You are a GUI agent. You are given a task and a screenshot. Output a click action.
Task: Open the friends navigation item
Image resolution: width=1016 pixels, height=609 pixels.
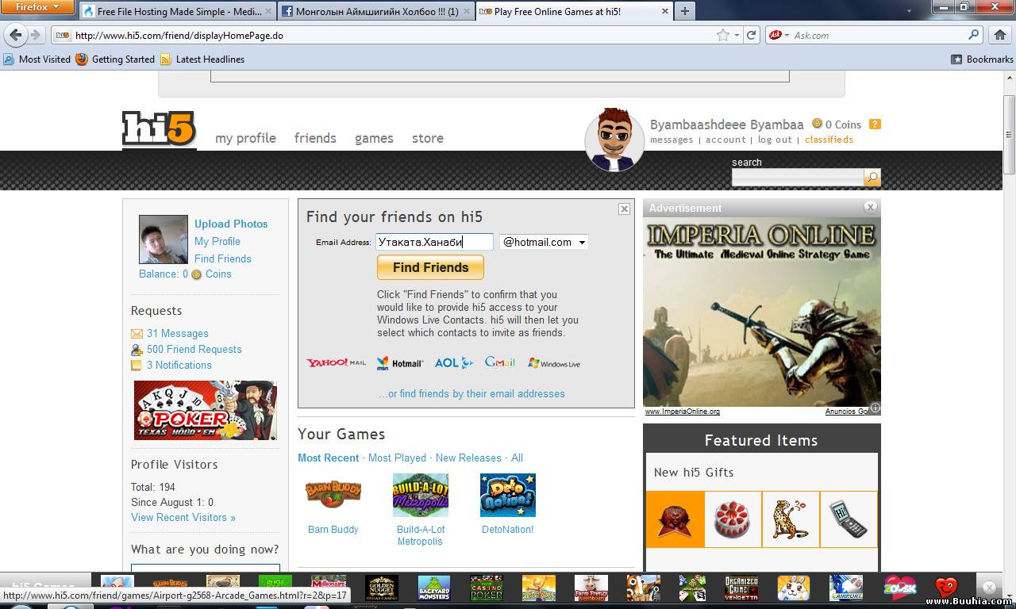(315, 138)
